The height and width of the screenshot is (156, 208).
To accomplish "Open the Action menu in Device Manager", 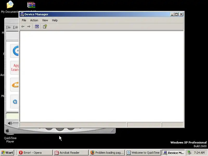I will tap(34, 20).
